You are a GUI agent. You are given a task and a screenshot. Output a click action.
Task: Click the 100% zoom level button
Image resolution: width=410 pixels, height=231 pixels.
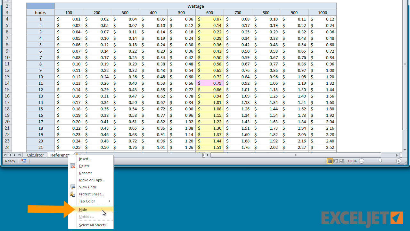tap(352, 161)
